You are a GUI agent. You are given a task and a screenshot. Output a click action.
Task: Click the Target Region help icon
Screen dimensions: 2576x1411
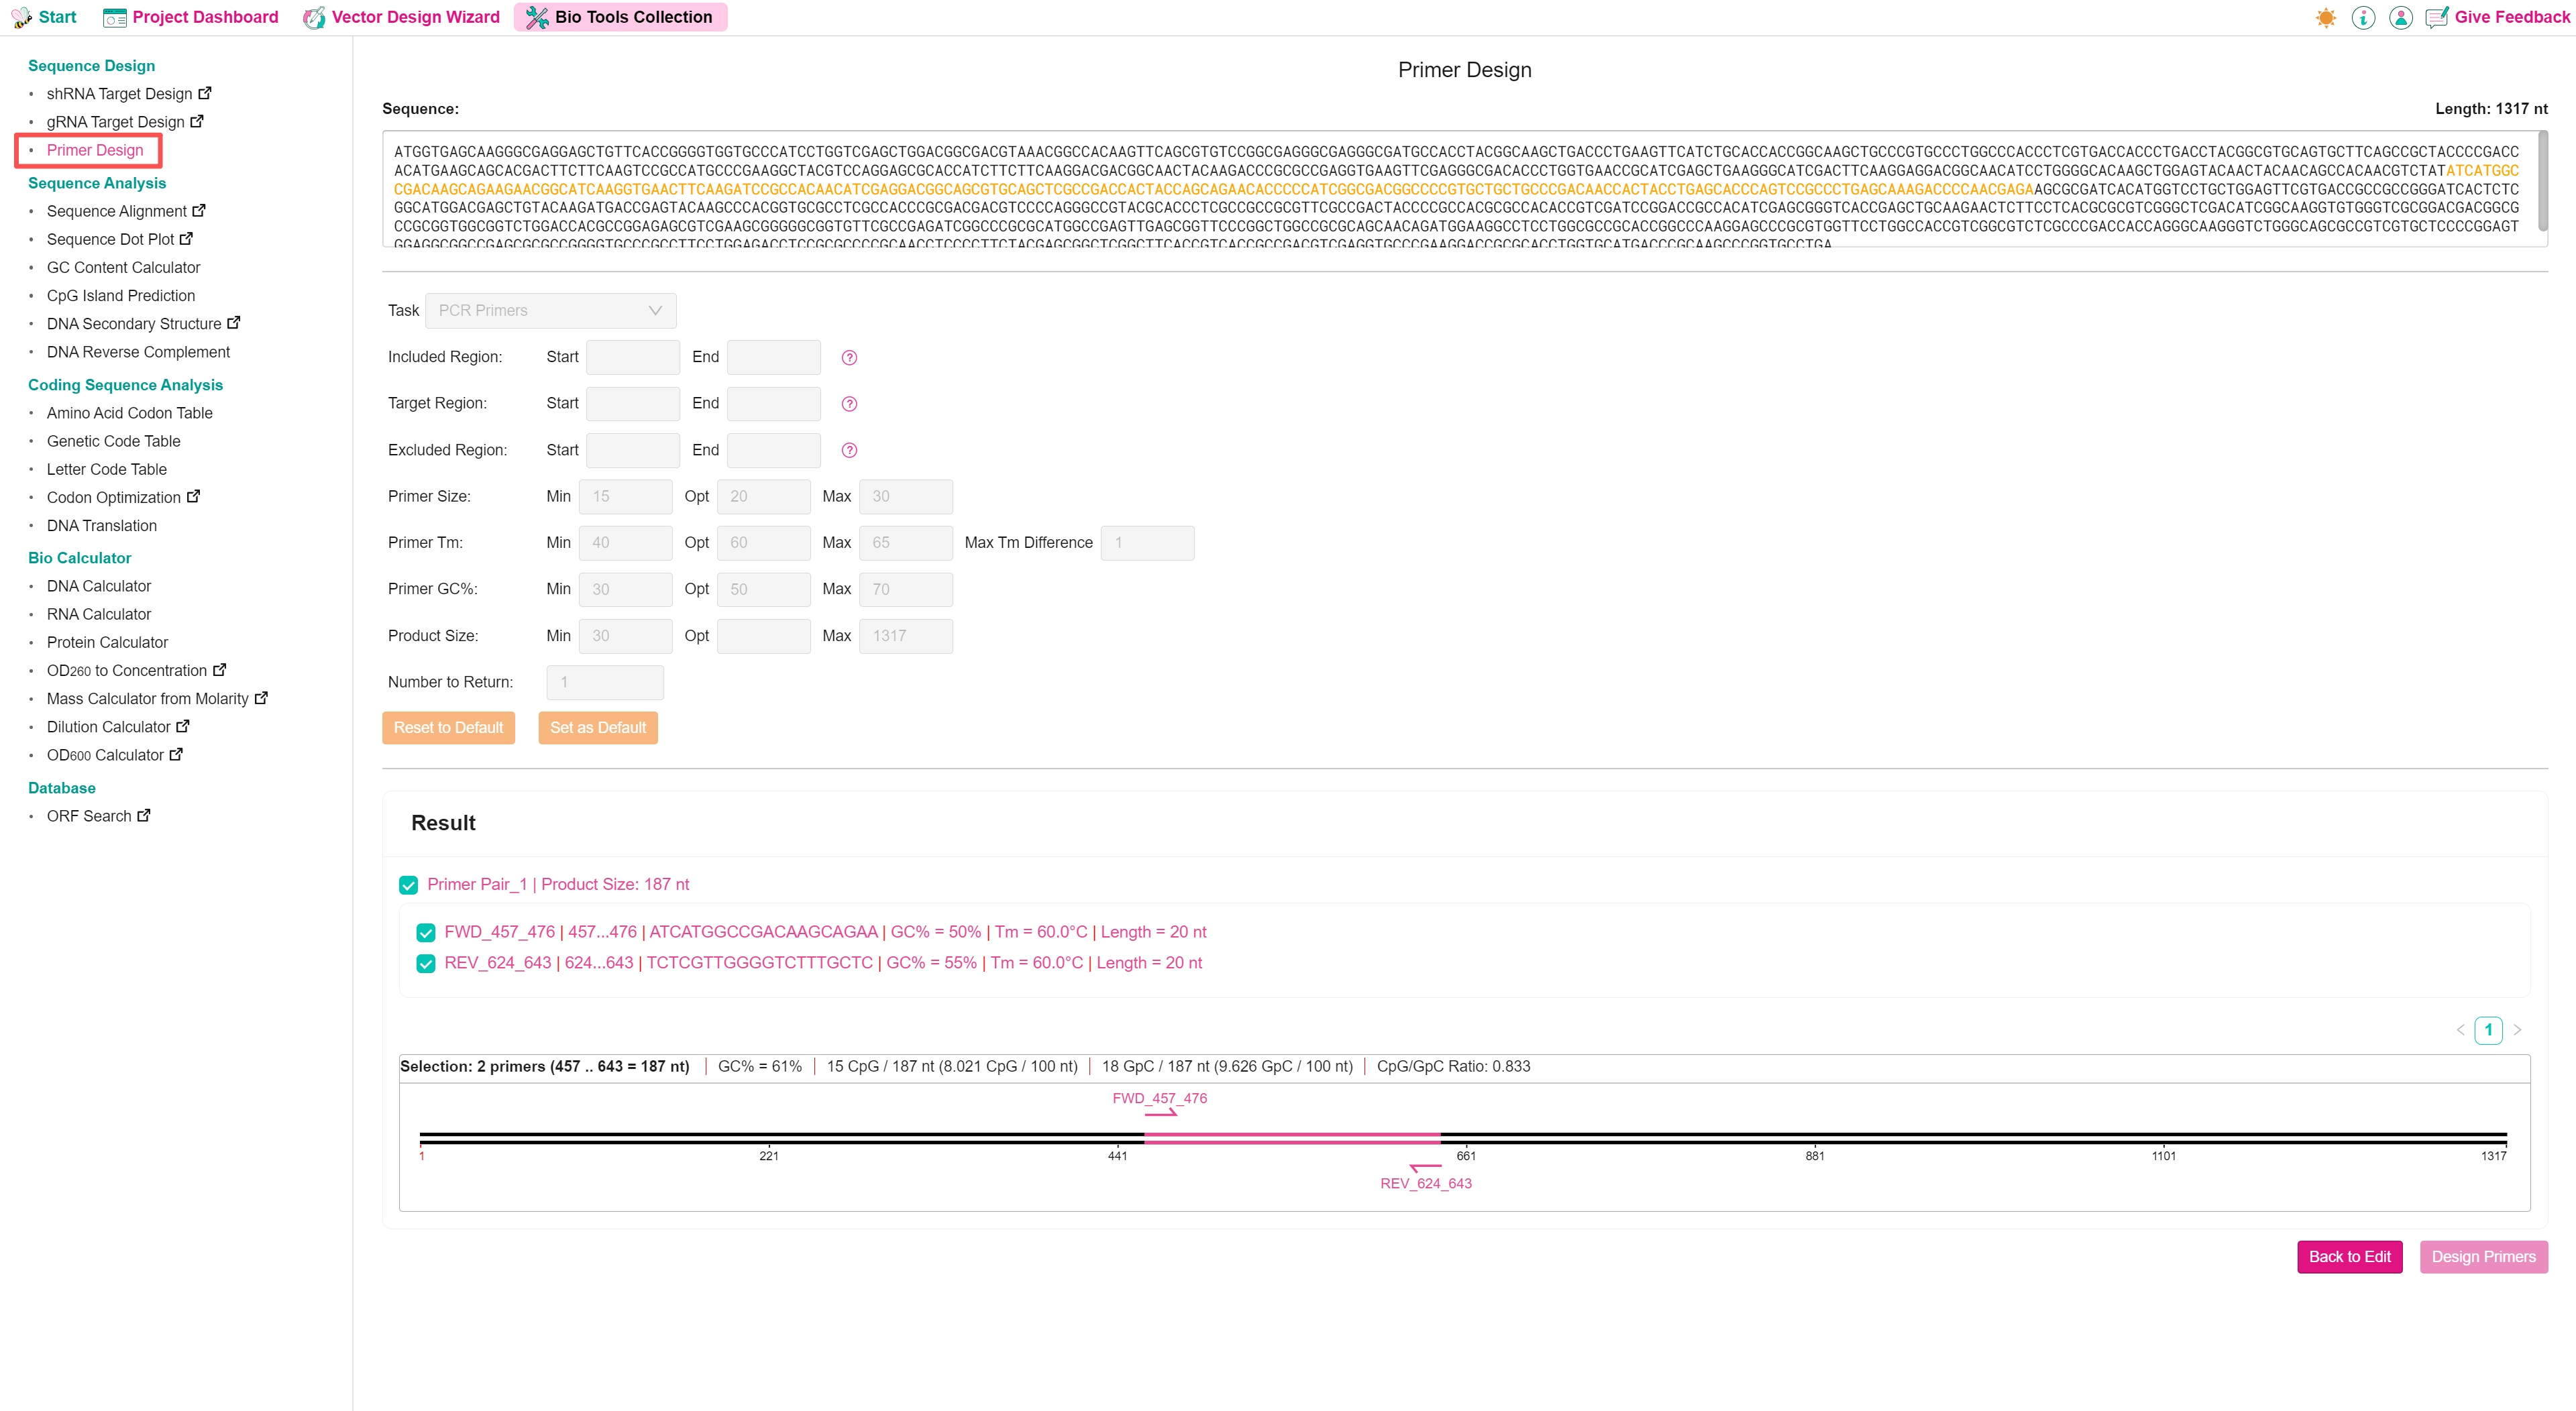[849, 404]
